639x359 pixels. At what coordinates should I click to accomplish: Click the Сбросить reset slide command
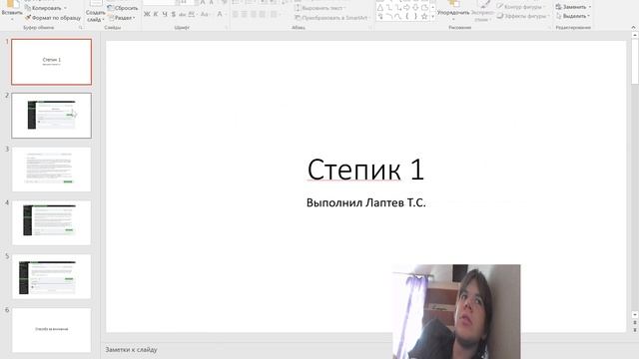[122, 8]
